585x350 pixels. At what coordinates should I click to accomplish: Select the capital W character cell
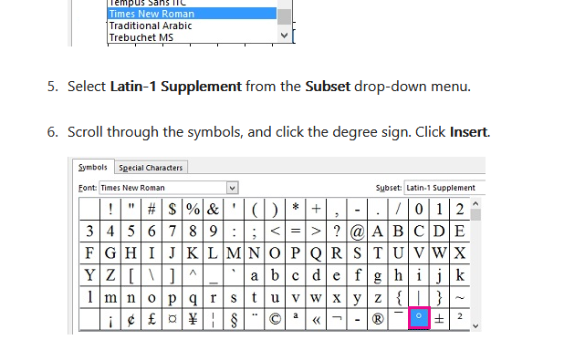point(439,253)
